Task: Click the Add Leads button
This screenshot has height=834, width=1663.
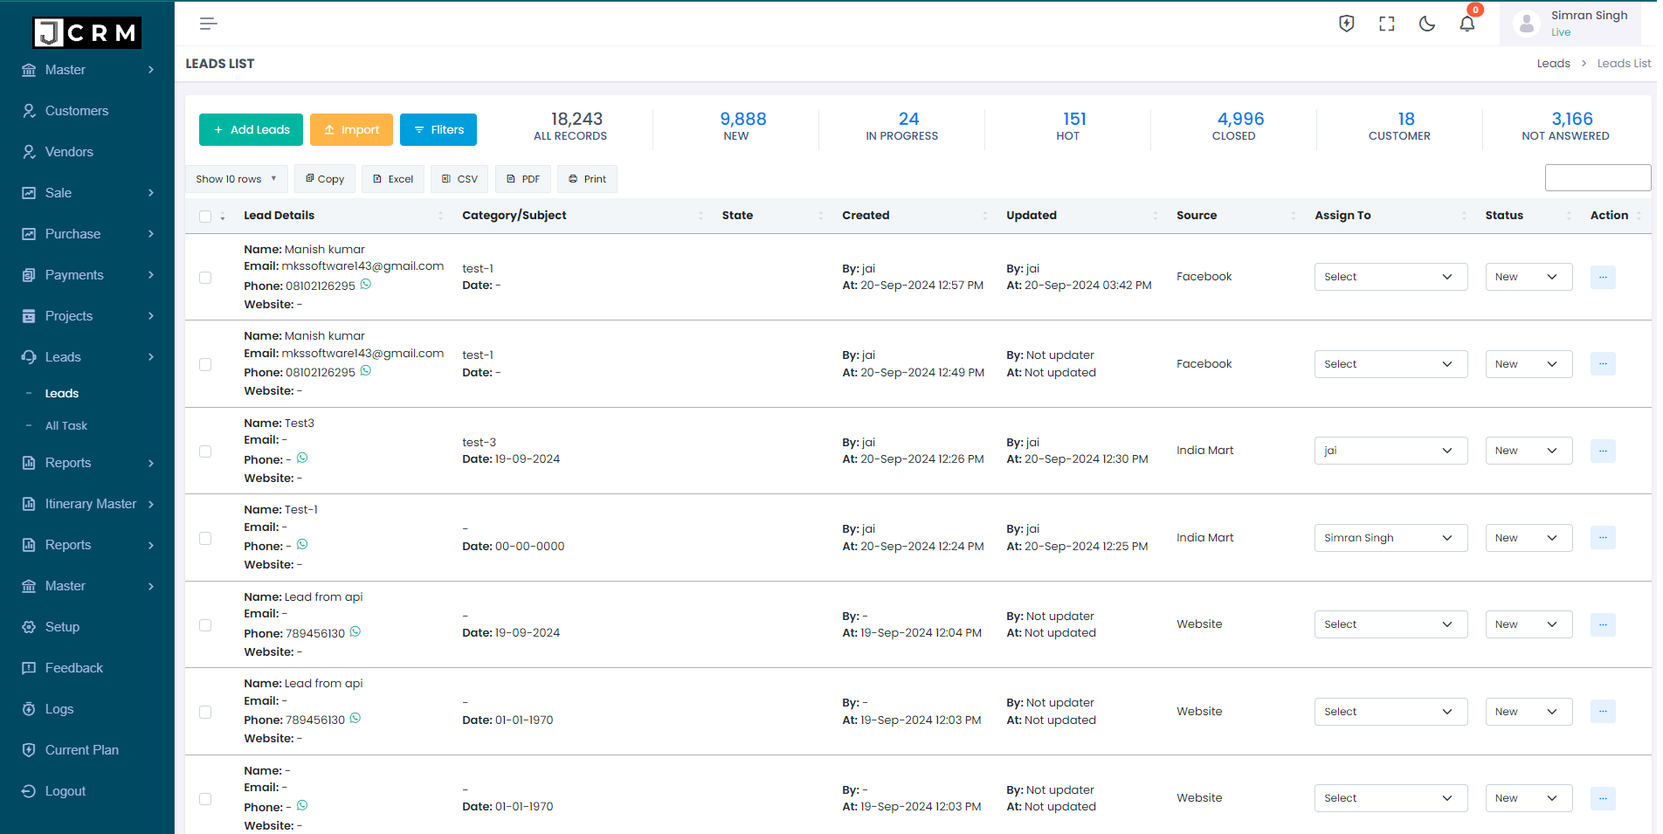Action: coord(251,129)
